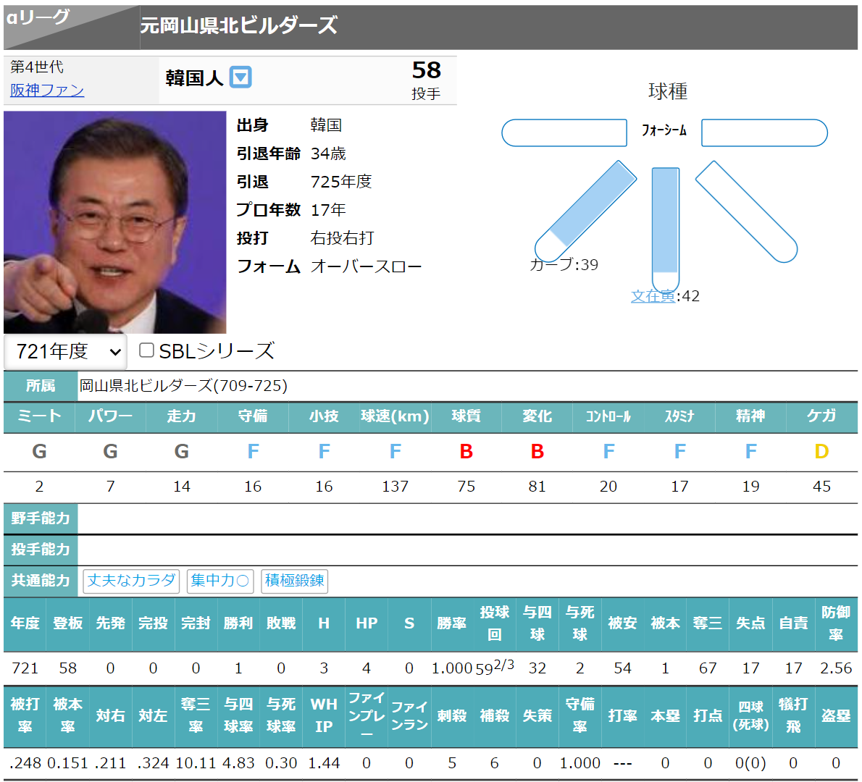
Task: Select the 積極鍛錬 ability tag
Action: (x=294, y=581)
